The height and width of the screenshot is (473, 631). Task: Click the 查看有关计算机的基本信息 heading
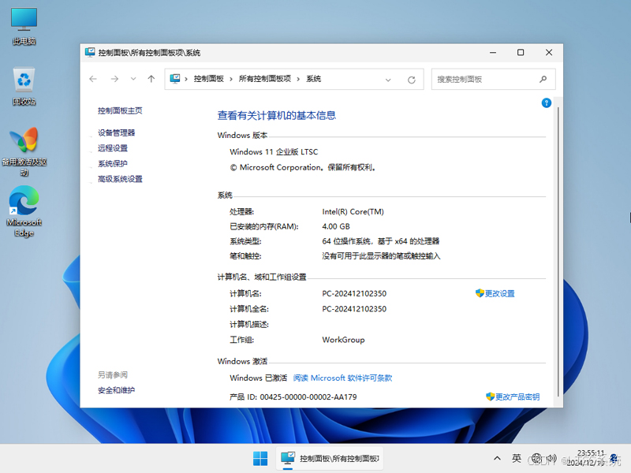(x=277, y=115)
